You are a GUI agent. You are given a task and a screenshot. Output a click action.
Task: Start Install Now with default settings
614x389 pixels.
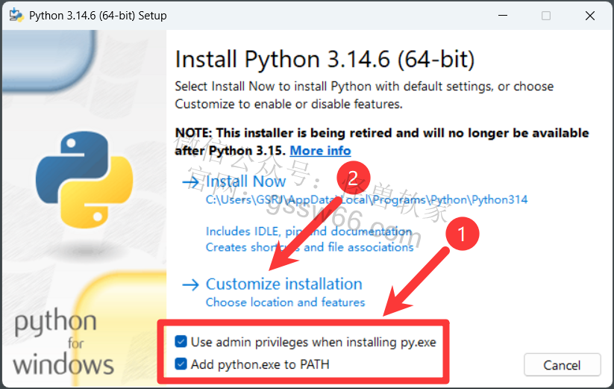tap(246, 181)
